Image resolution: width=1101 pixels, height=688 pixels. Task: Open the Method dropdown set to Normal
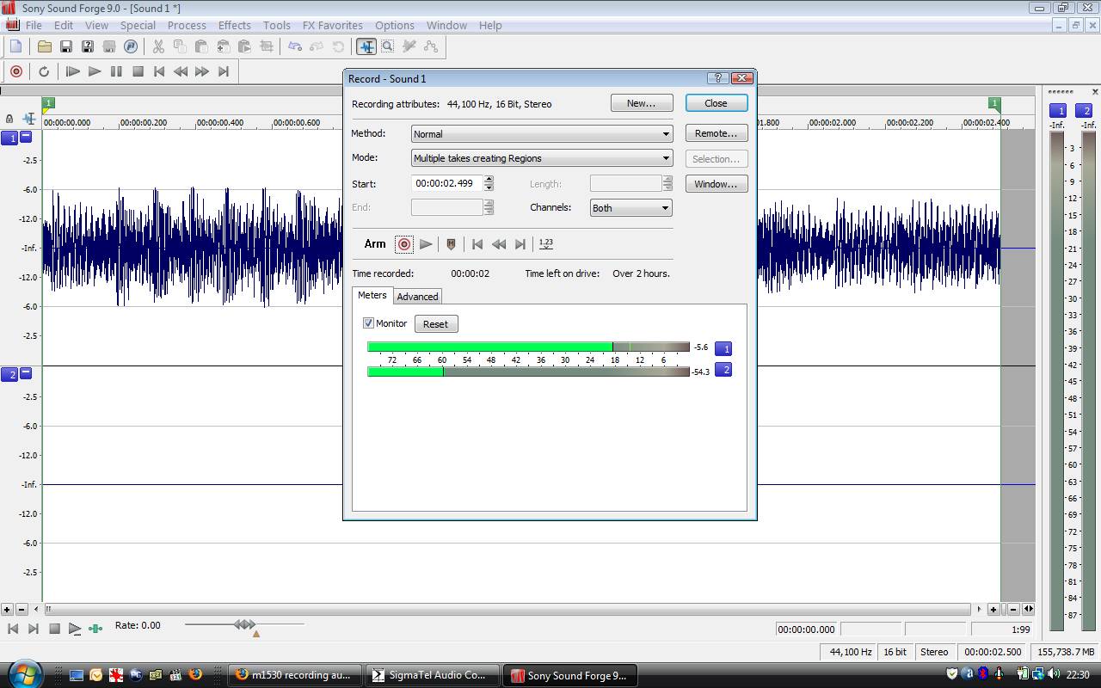coord(542,134)
